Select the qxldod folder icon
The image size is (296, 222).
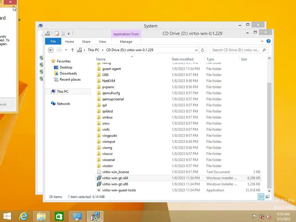point(99,111)
